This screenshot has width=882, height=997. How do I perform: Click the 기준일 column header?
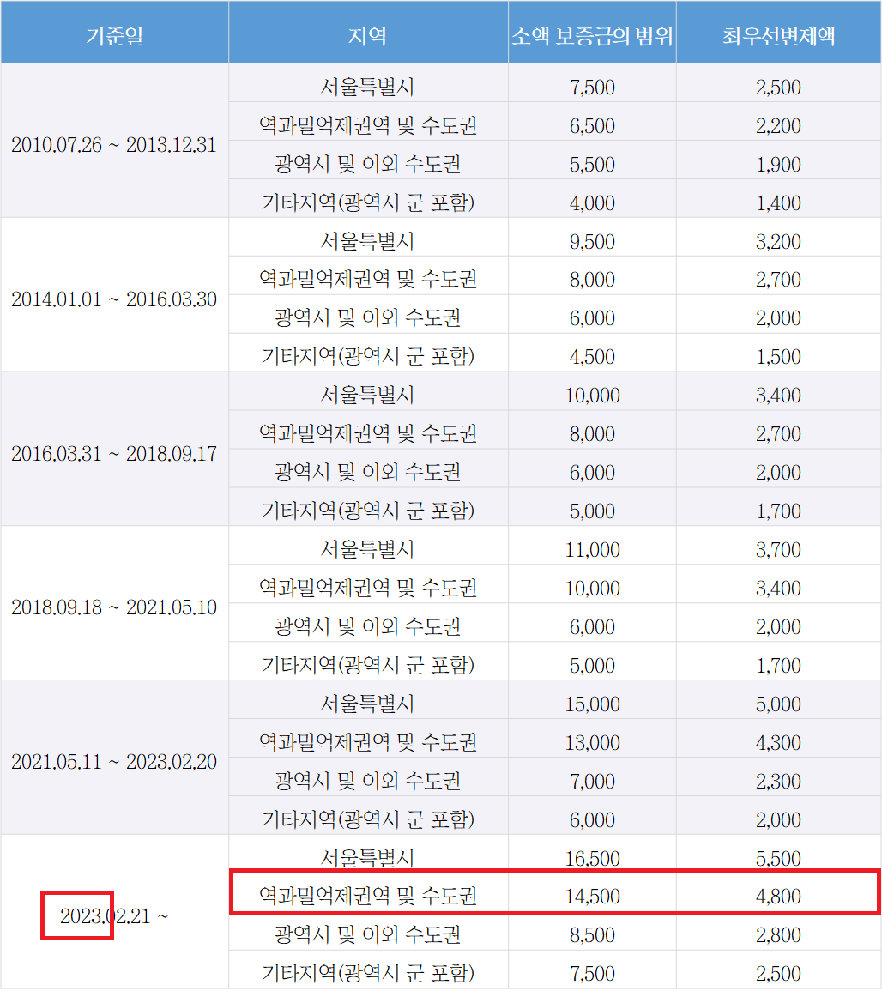(114, 32)
